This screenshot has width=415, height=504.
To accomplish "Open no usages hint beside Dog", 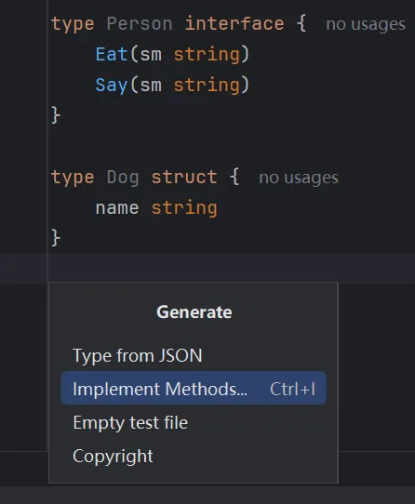I will [299, 178].
